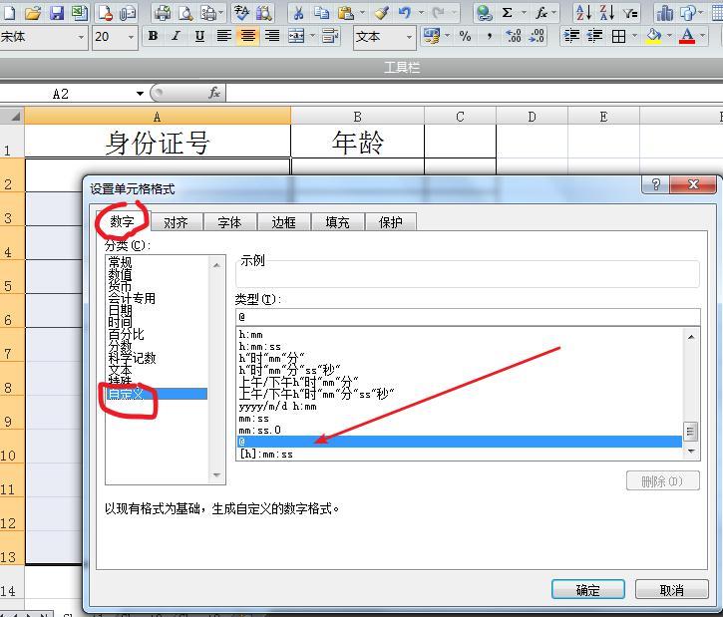Align text right in toolbar
Viewport: 723px width, 617px height.
pyautogui.click(x=272, y=36)
